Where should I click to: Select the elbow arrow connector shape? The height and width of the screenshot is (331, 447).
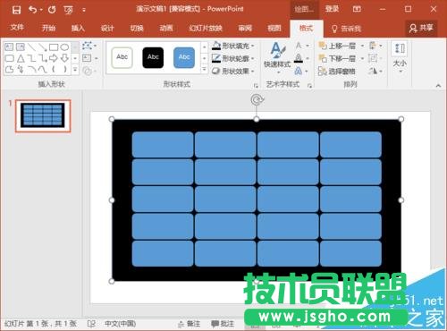pos(42,58)
